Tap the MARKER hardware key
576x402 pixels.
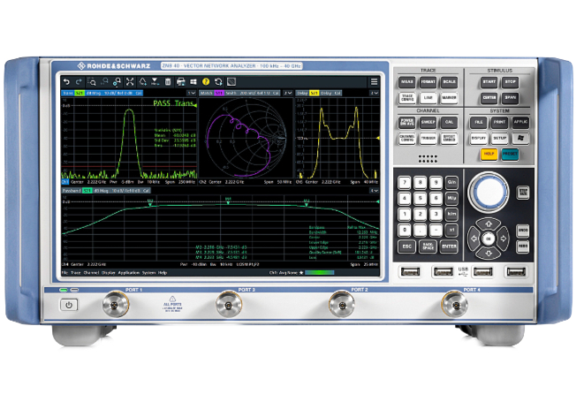[x=449, y=98]
